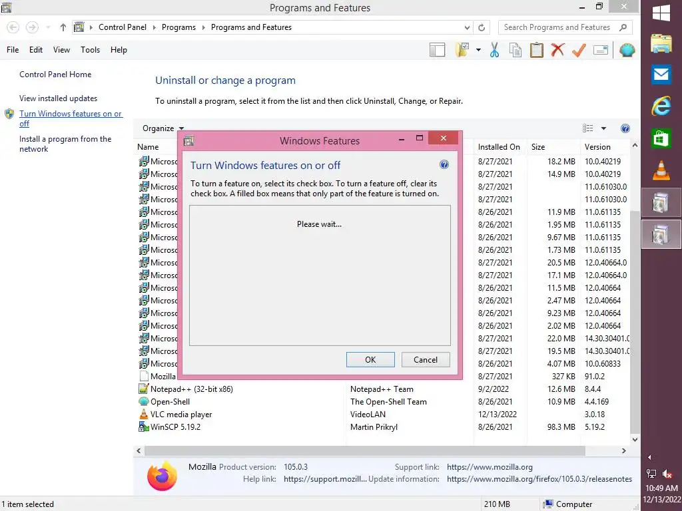Click Cancel in the Windows Features dialog
Viewport: 682px width, 511px height.
pyautogui.click(x=426, y=360)
